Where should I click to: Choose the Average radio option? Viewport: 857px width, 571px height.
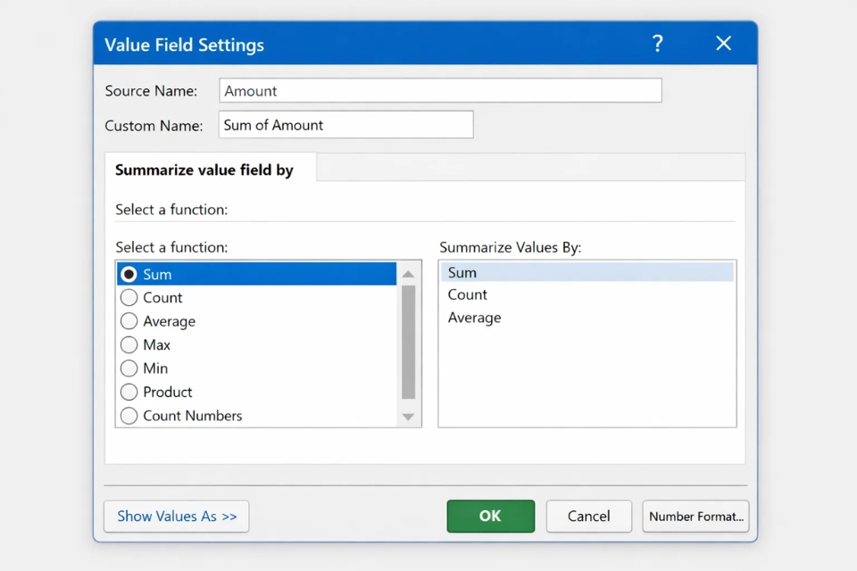pyautogui.click(x=129, y=321)
